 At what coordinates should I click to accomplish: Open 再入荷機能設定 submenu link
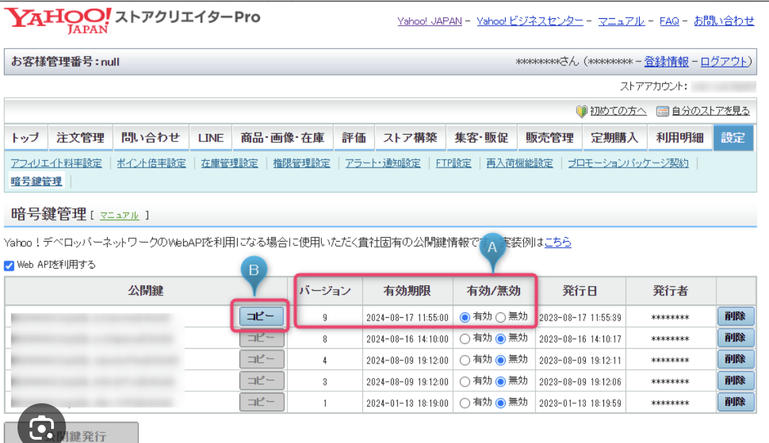pyautogui.click(x=519, y=164)
